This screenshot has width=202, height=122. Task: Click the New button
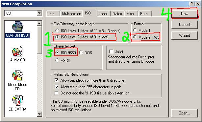185,14
